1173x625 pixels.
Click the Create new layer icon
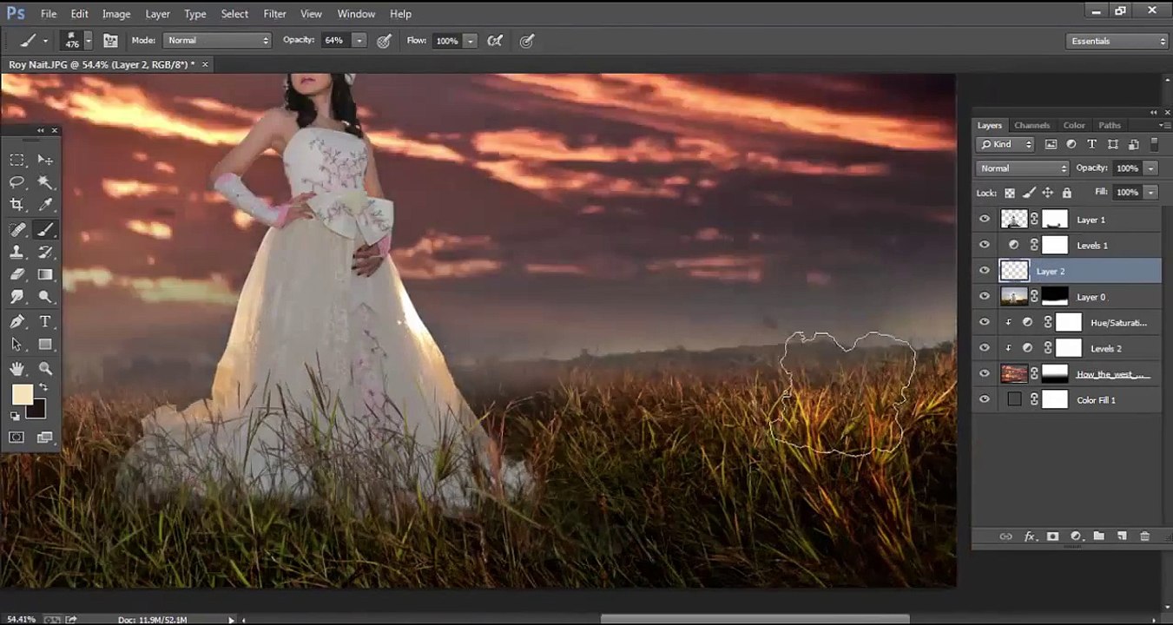pyautogui.click(x=1122, y=536)
